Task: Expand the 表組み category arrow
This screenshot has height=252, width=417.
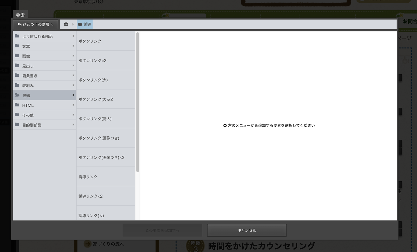Action: 73,85
